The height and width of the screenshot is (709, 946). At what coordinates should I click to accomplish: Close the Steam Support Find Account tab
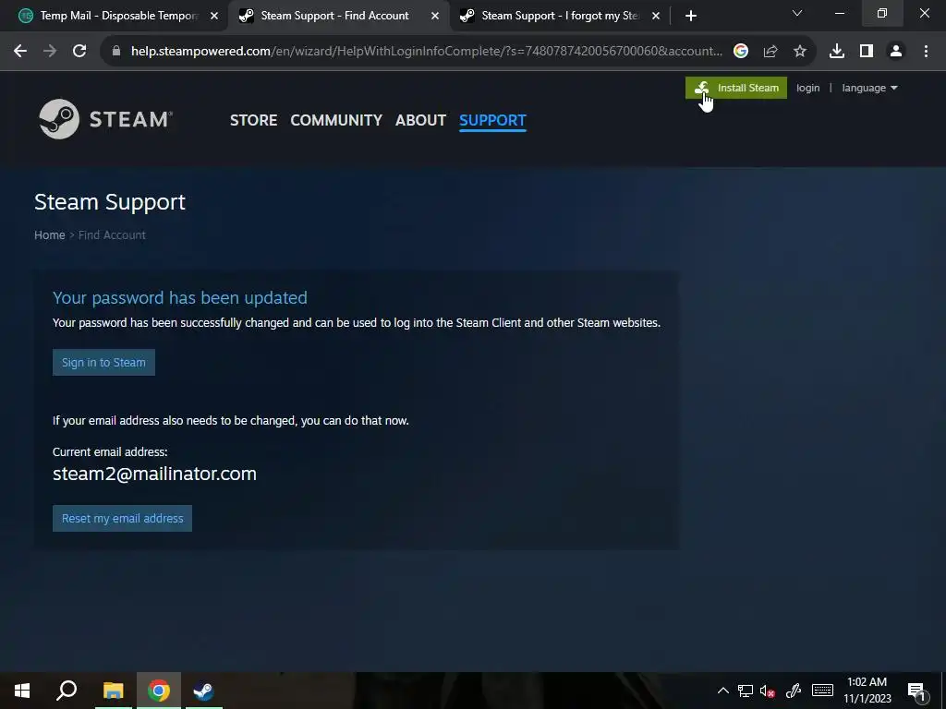[x=435, y=17]
